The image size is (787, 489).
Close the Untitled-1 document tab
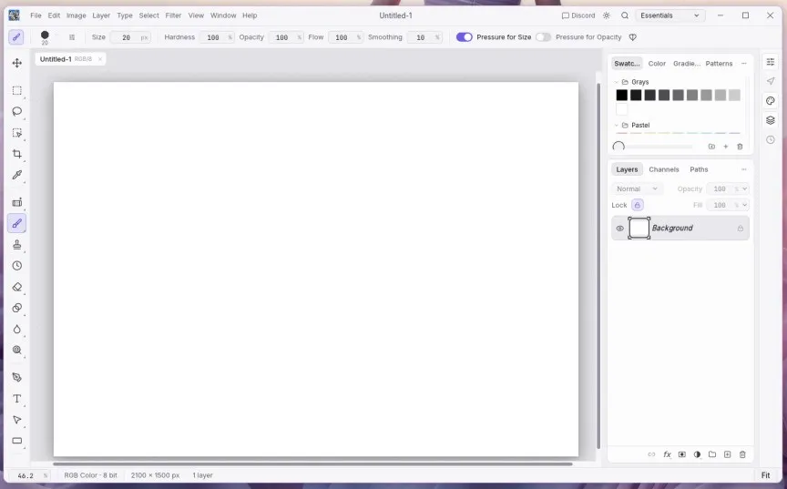click(x=100, y=59)
